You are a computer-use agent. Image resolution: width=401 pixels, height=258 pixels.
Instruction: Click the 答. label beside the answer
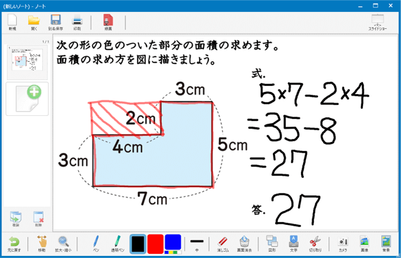click(x=259, y=210)
